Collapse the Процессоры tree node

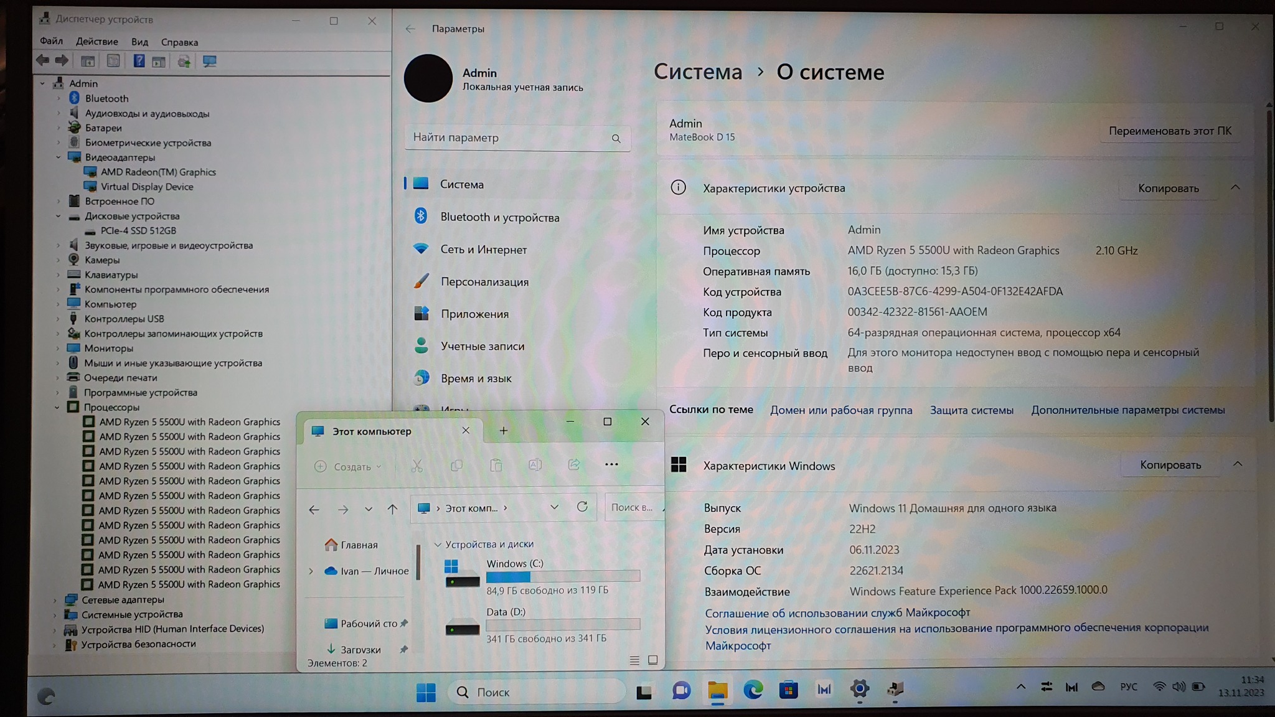pyautogui.click(x=57, y=407)
